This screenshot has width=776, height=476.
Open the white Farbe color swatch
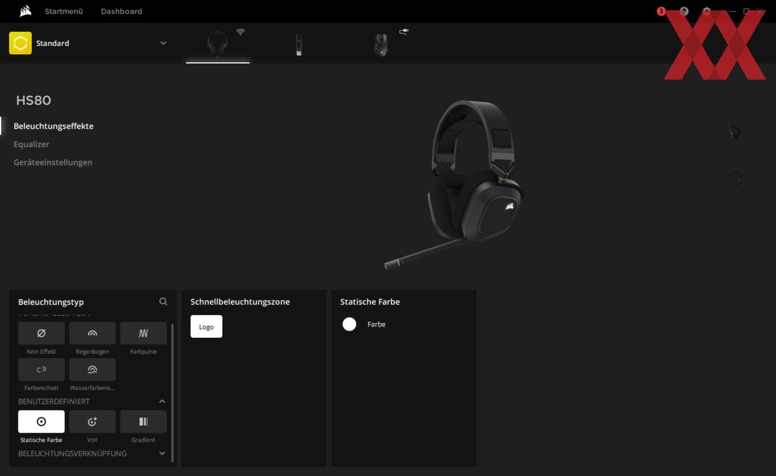(349, 324)
